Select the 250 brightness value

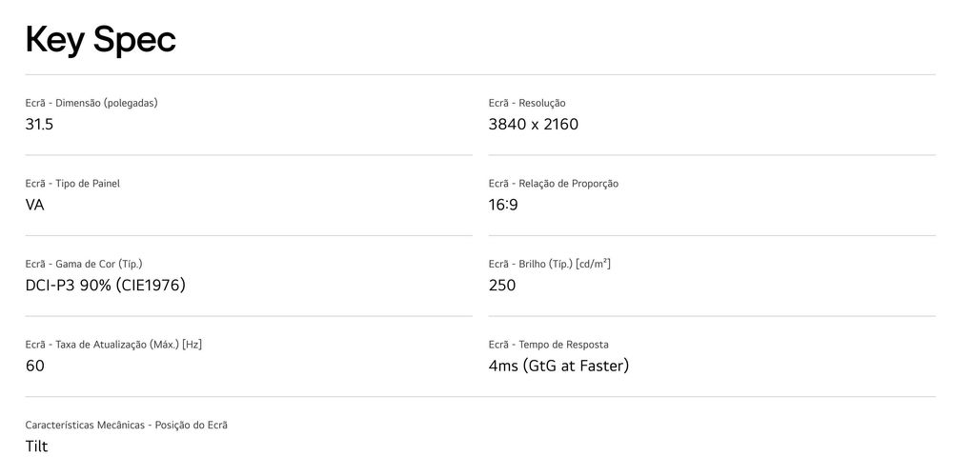click(501, 285)
